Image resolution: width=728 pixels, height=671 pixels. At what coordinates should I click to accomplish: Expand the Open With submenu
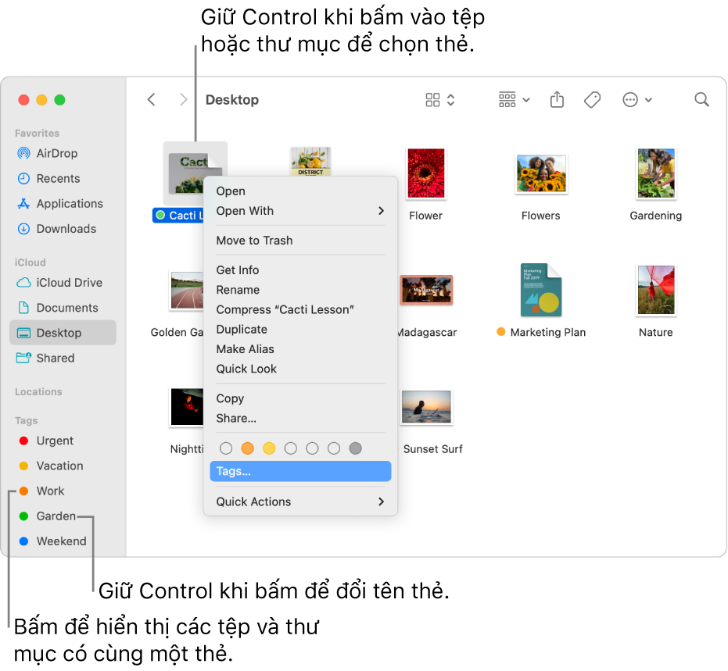[x=300, y=211]
